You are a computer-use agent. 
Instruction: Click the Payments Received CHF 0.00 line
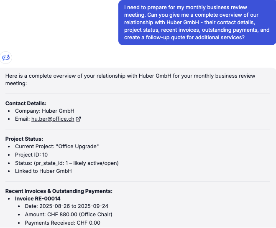[x=62, y=223]
